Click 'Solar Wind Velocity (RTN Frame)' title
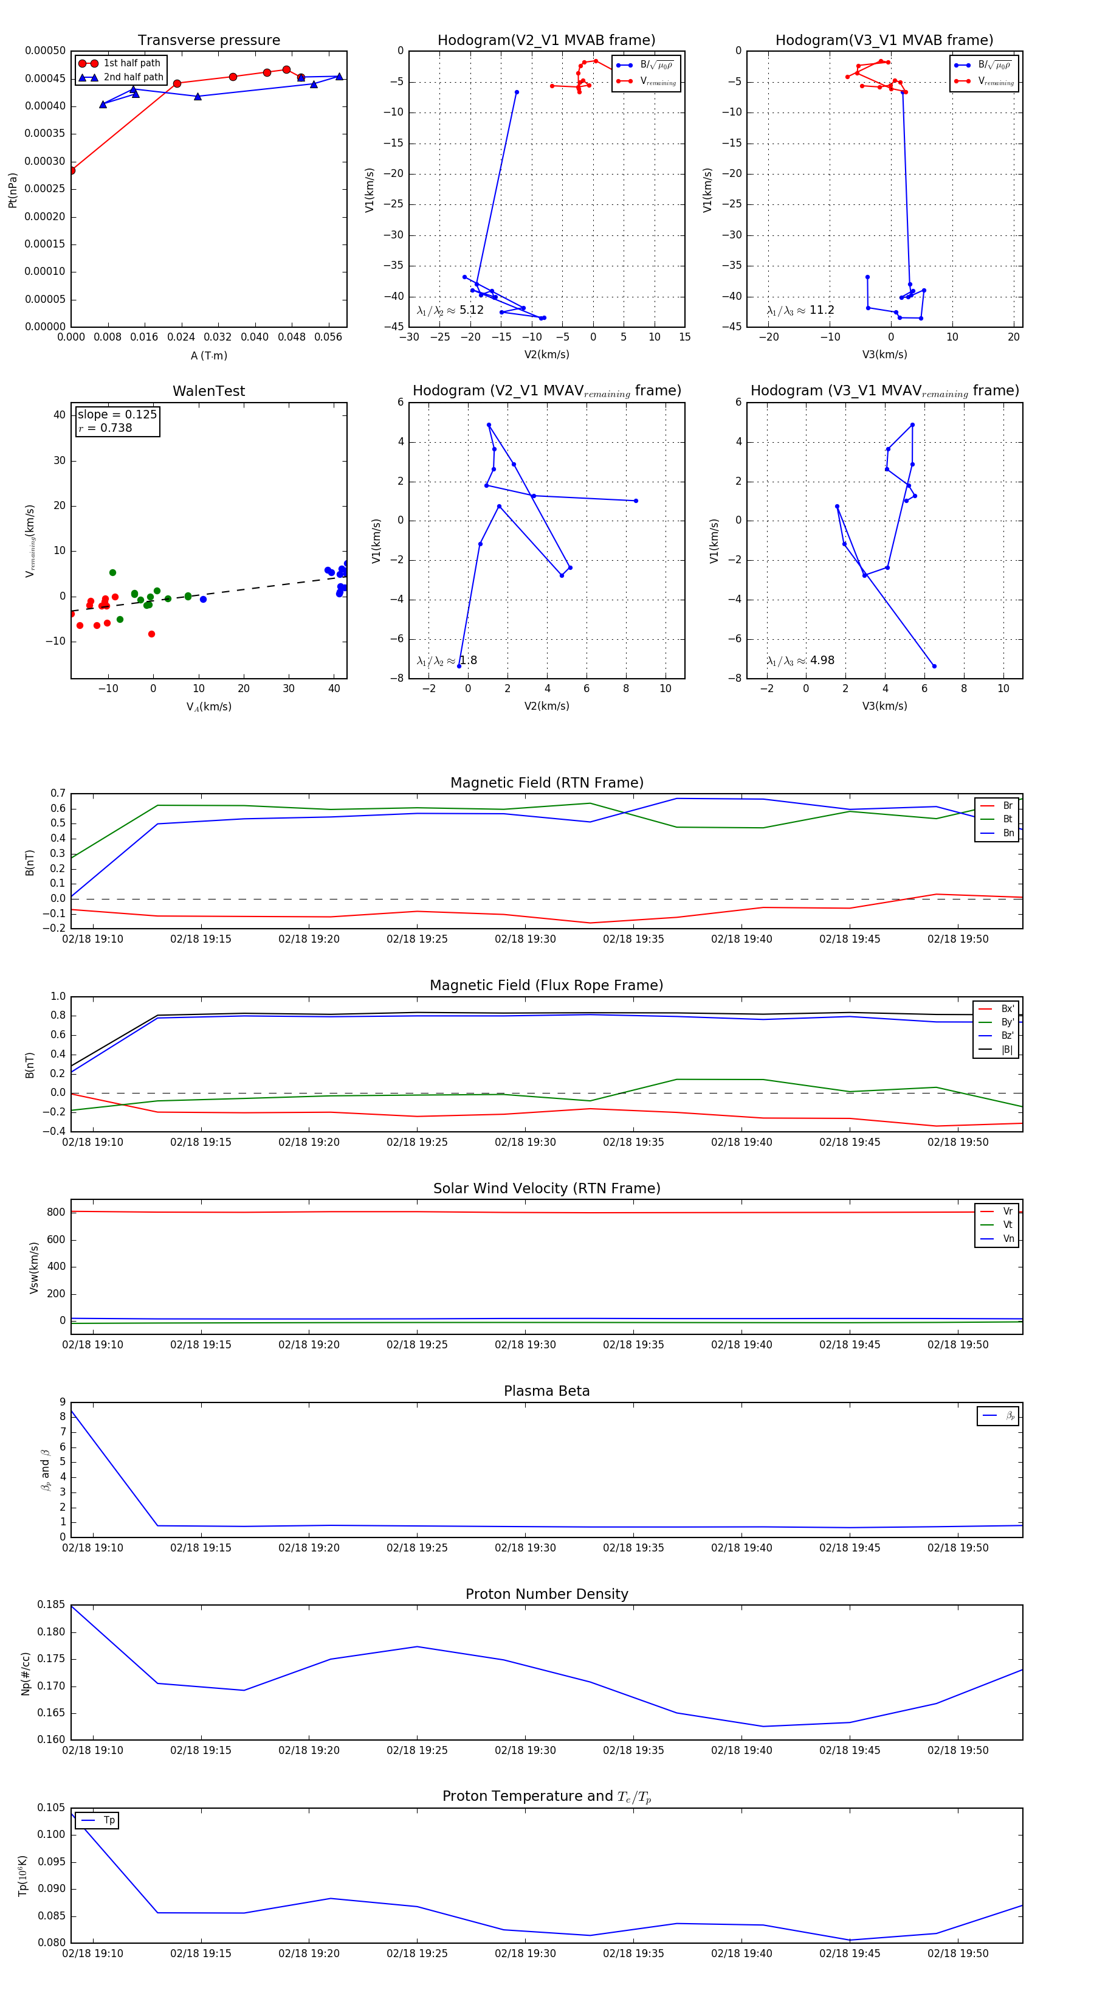Screen dimensions: 1094x2007 pos(546,1189)
